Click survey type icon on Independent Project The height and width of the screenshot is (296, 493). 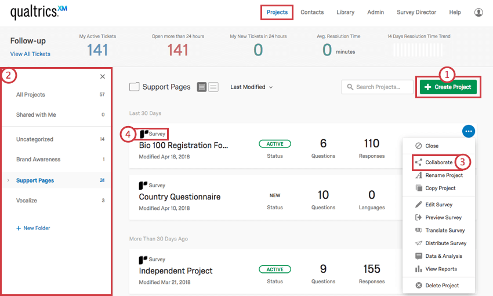click(143, 260)
